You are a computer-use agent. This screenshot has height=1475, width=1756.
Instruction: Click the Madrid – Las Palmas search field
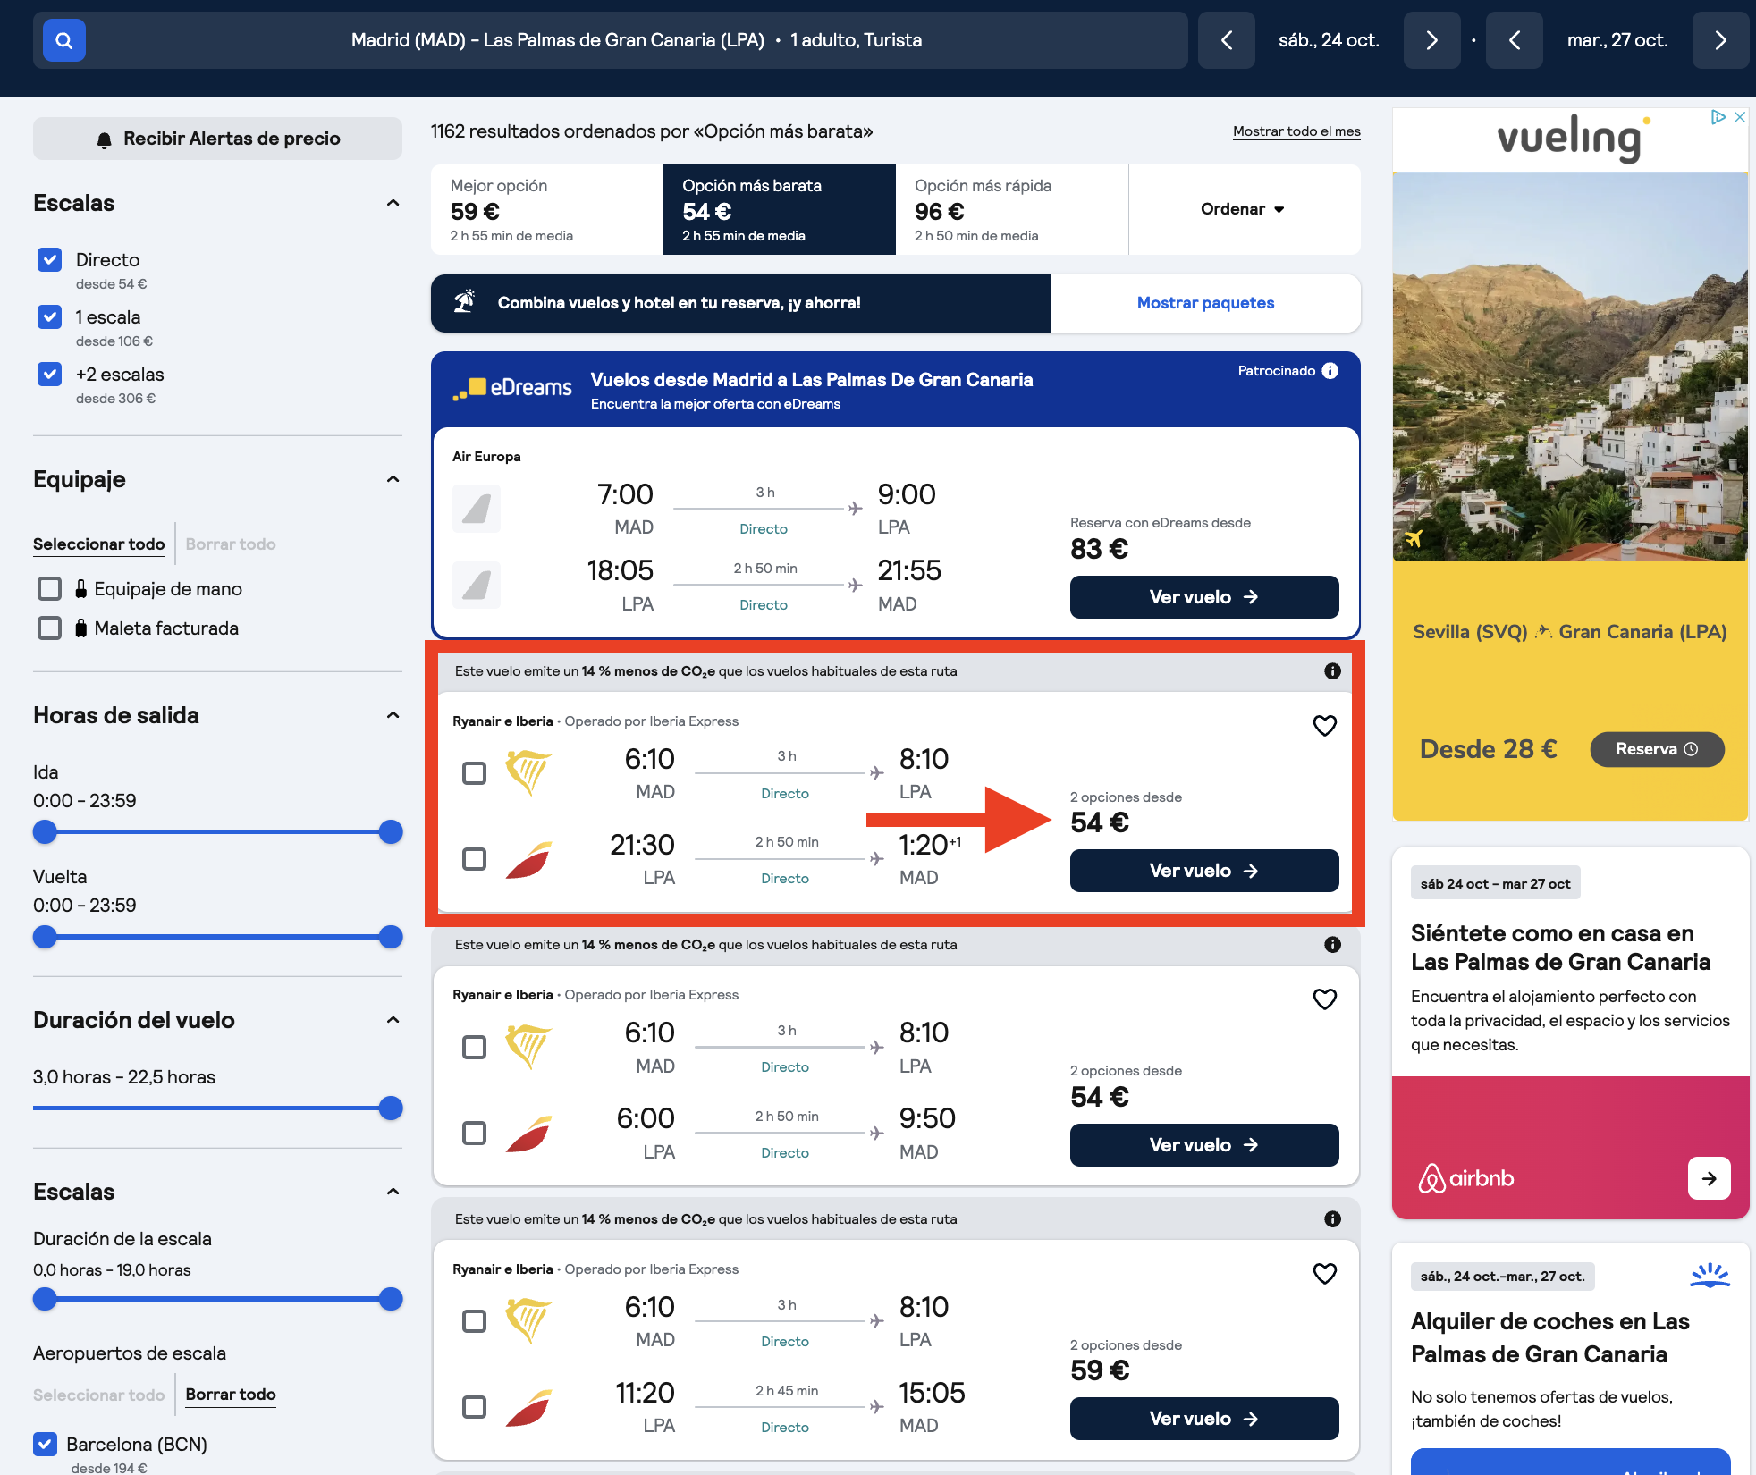click(611, 40)
